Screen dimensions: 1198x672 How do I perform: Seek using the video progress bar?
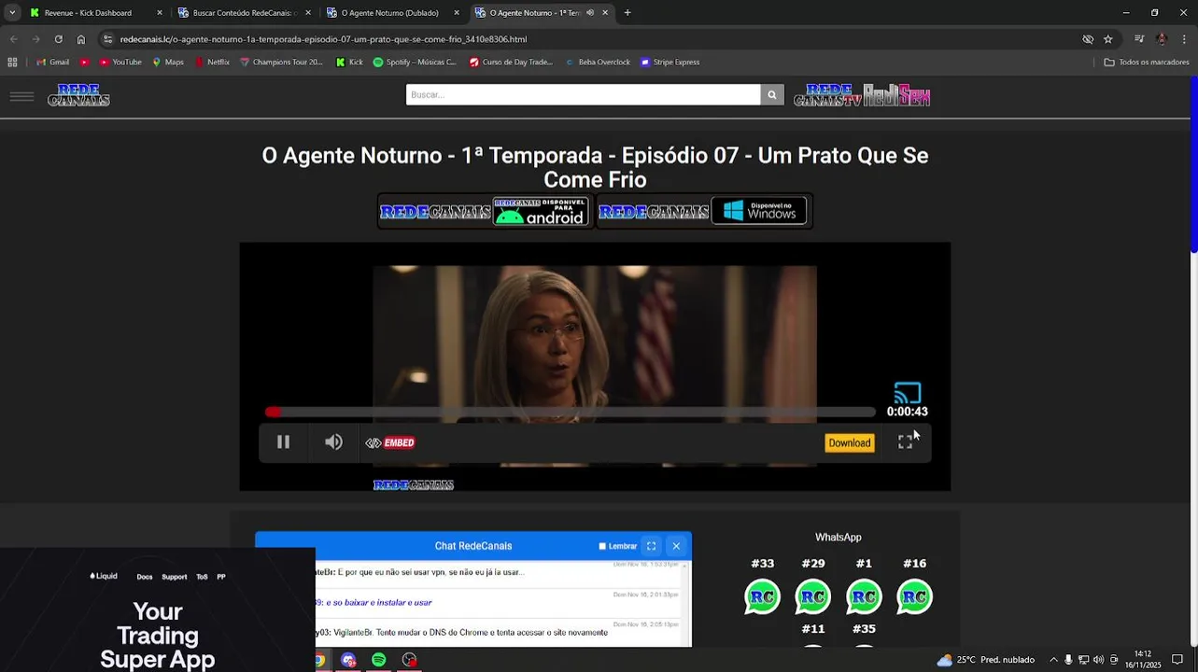click(x=570, y=412)
